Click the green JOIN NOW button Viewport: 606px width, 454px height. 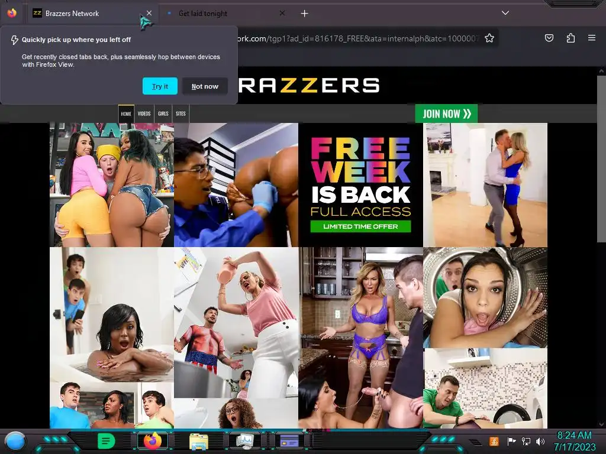click(x=446, y=113)
